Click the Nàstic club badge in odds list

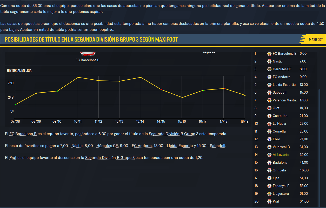[x=269, y=61]
